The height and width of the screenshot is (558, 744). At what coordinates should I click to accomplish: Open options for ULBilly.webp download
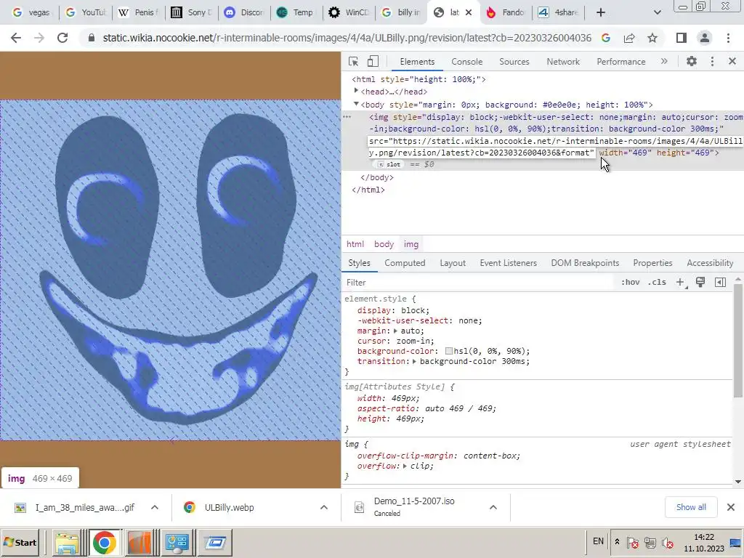point(323,507)
